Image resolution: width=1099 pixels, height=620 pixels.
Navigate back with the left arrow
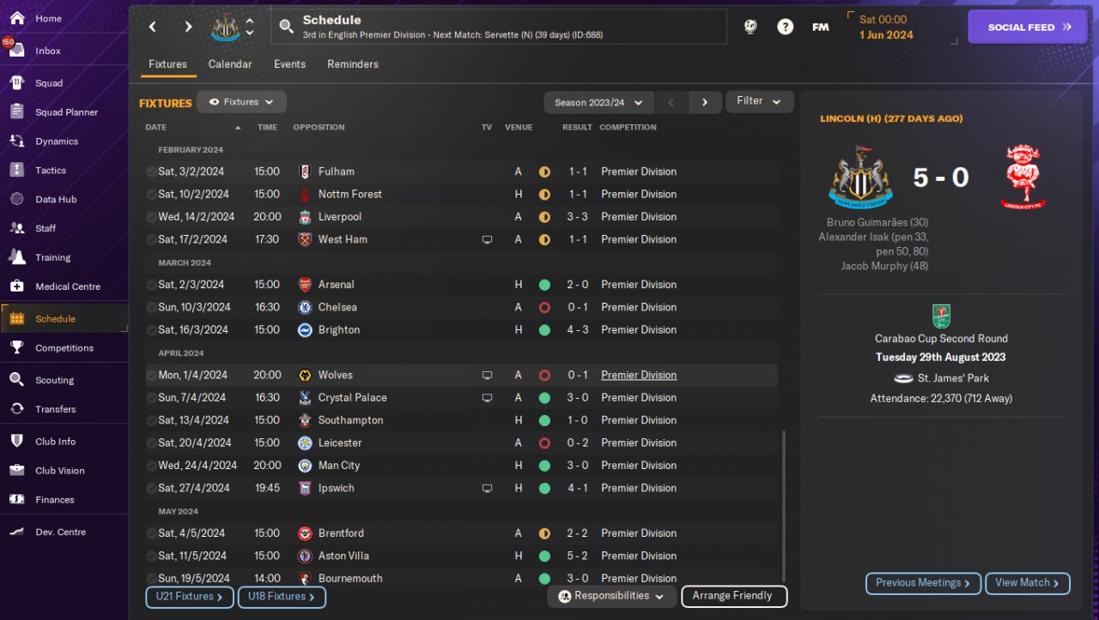click(153, 27)
